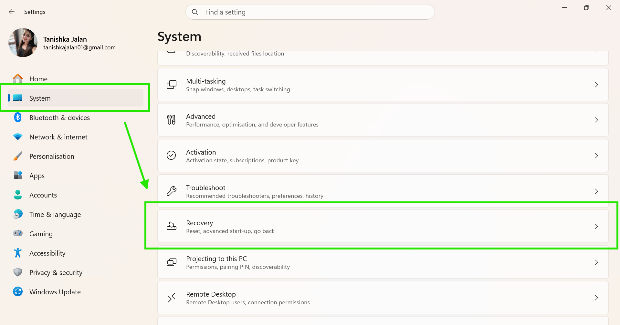This screenshot has width=620, height=325.
Task: Open the Gaming section label
Action: pyautogui.click(x=41, y=234)
